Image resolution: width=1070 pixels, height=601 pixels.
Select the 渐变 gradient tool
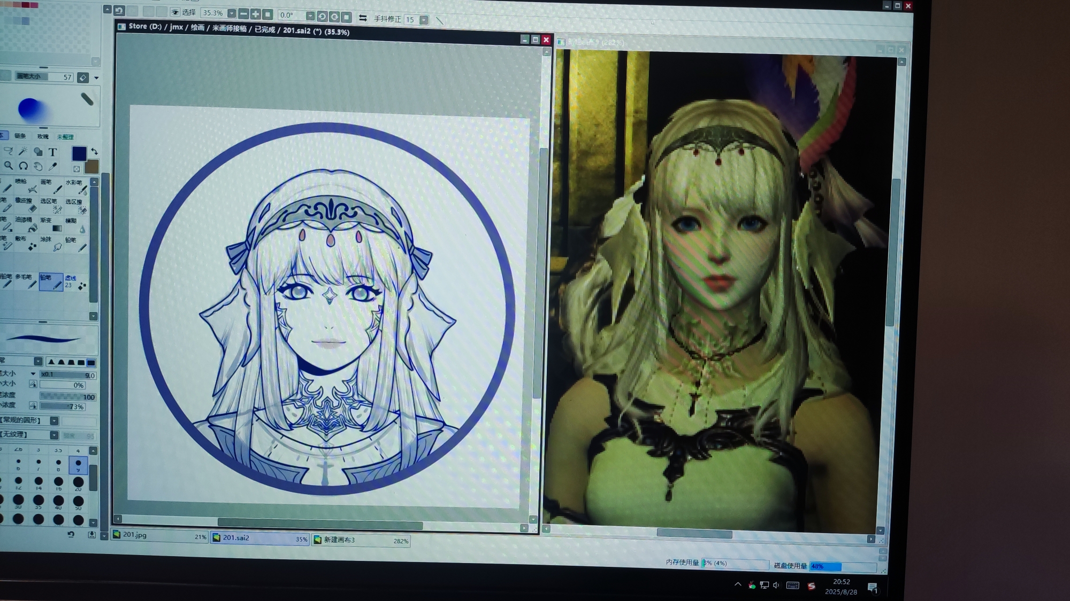tap(51, 224)
